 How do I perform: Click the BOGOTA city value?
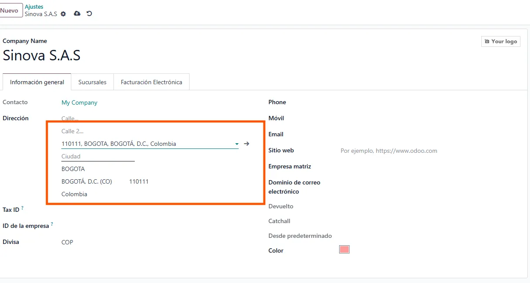pyautogui.click(x=73, y=169)
